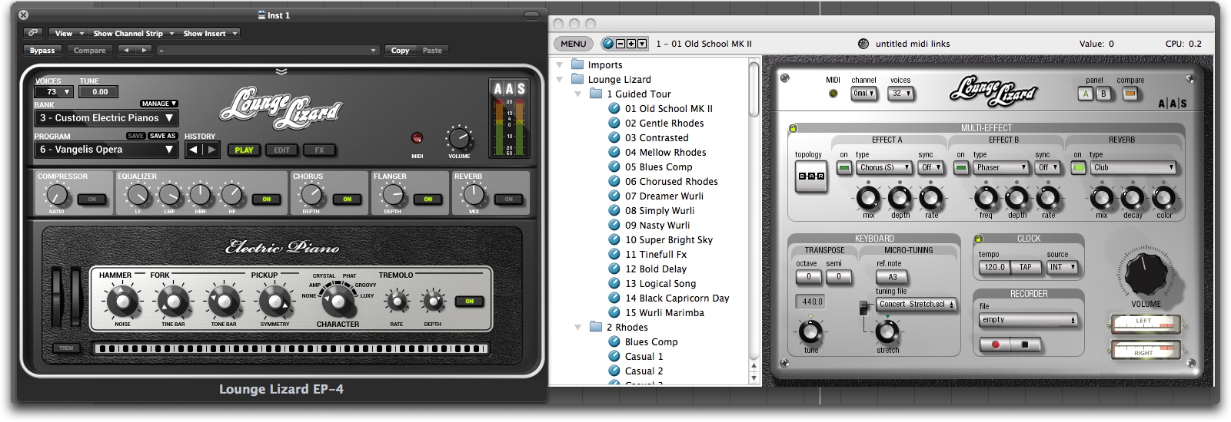This screenshot has height=422, width=1231.
Task: Toggle EFFECT A on button
Action: pos(844,167)
